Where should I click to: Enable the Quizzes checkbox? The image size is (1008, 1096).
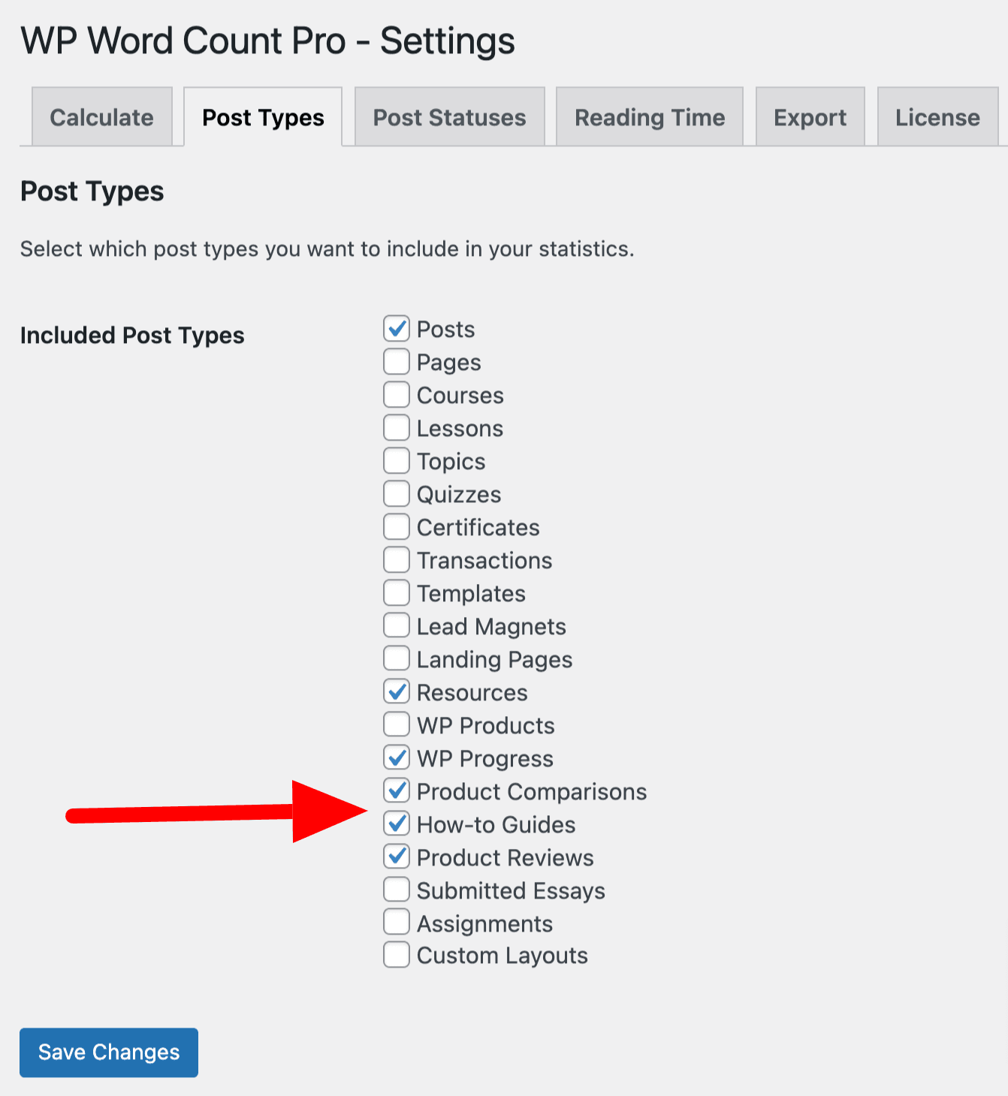(397, 494)
